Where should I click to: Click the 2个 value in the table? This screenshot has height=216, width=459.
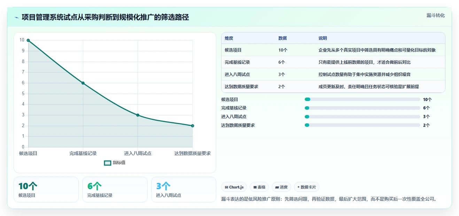click(282, 87)
